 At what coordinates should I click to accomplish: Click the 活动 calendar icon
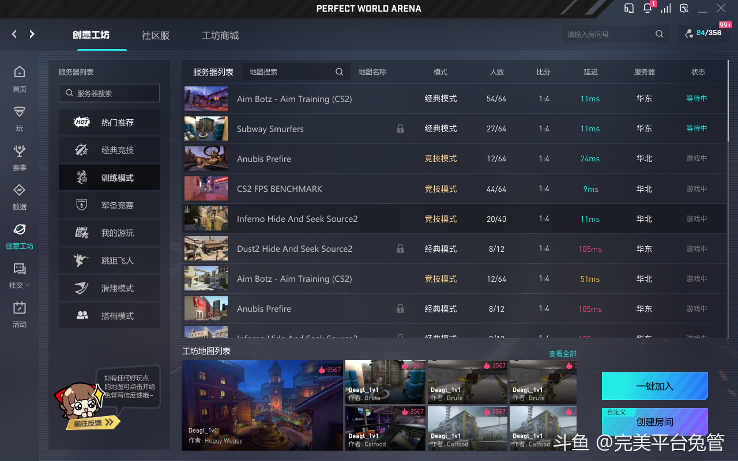coord(20,308)
